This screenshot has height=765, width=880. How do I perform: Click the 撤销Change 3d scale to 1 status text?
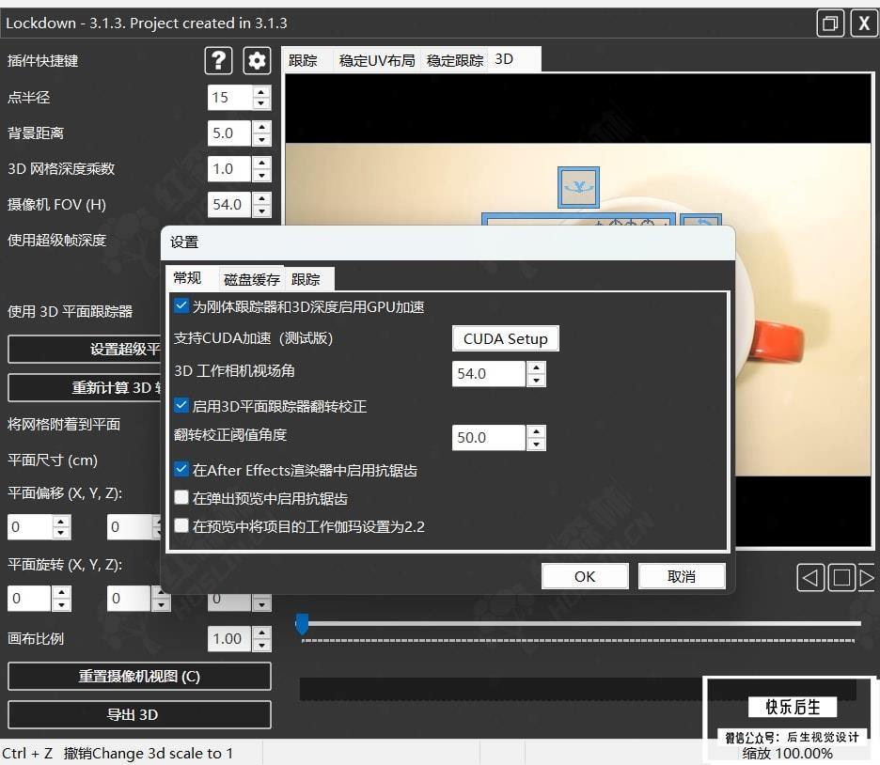149,753
